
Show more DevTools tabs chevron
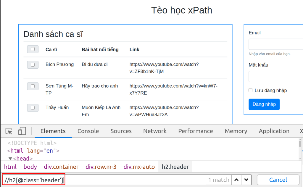pos(301,131)
